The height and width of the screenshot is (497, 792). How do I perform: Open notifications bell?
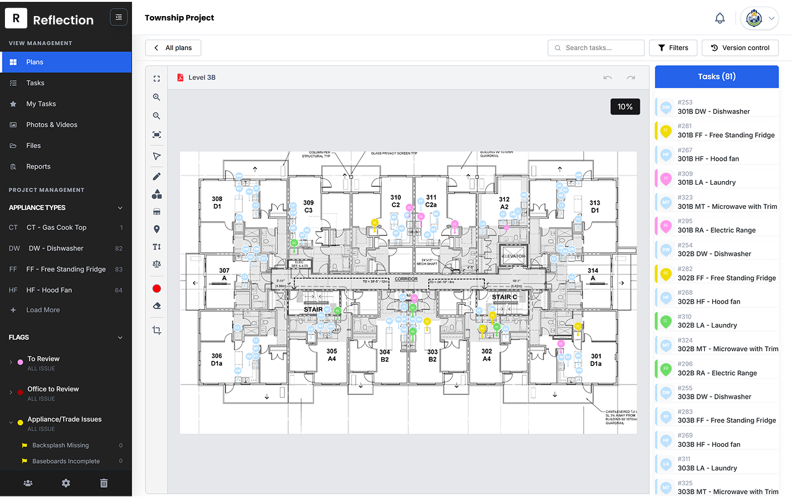pos(720,19)
